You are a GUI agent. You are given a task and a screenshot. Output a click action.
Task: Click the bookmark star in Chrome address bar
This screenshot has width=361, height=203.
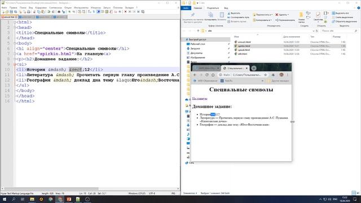tap(266, 75)
